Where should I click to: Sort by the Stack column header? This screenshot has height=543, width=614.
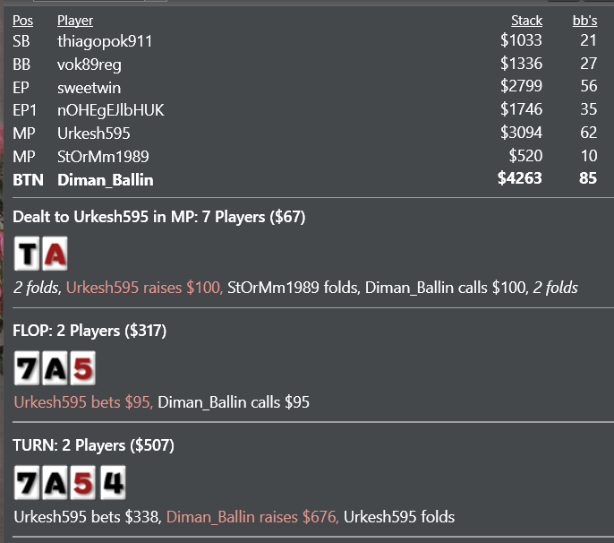tap(526, 21)
